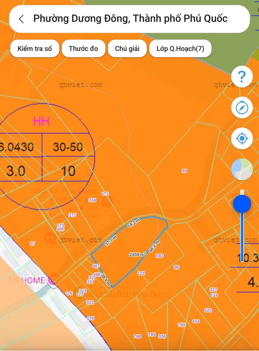Select parcel number 96

tap(177, 267)
